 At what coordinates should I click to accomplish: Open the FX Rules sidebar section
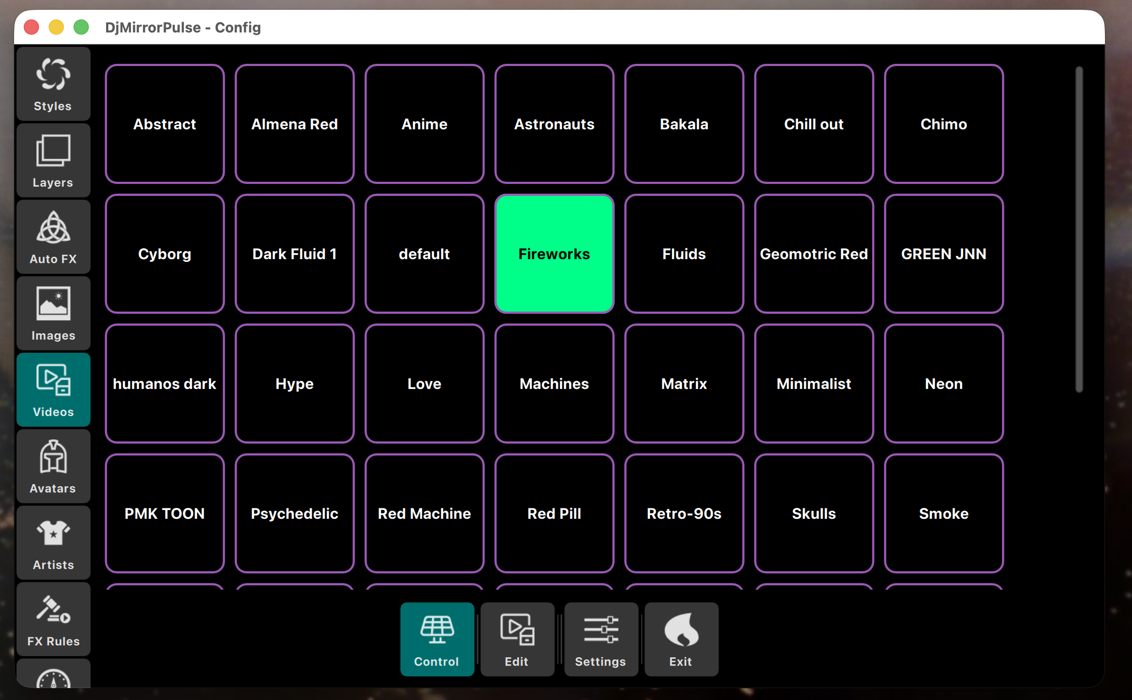click(x=53, y=619)
